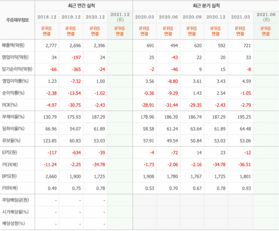This screenshot has width=279, height=231.
Task: Select the 2020.06 quarterly column header
Action: pyautogui.click(x=168, y=17)
